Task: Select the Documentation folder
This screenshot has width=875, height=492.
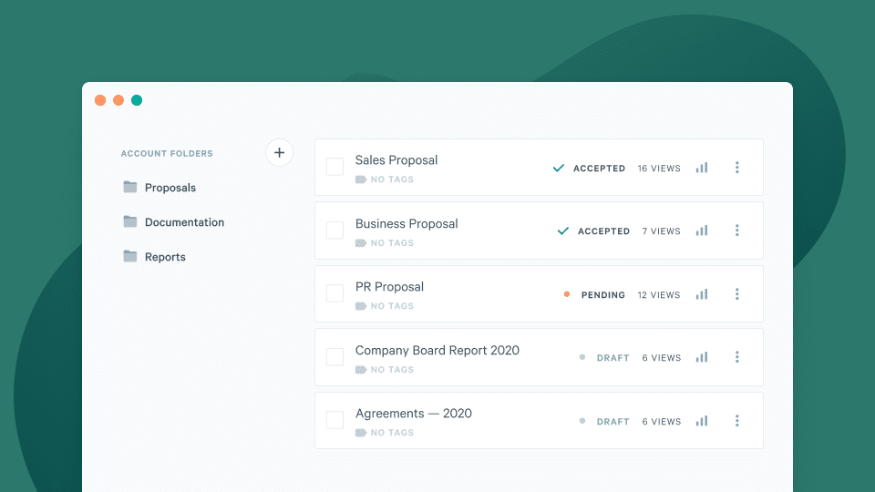Action: (183, 222)
